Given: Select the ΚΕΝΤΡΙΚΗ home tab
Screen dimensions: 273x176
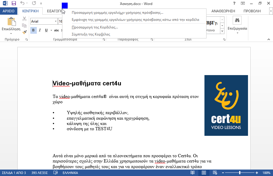Looking at the screenshot, I should point(31,11).
